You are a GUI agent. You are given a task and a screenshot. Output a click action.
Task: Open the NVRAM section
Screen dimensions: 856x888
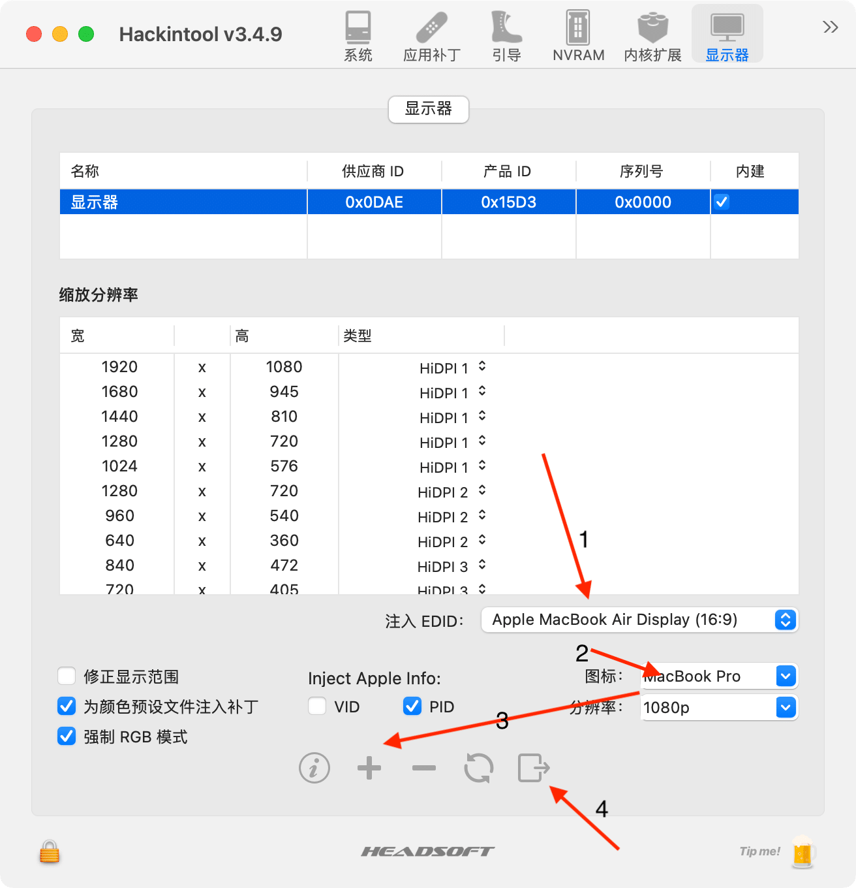[x=578, y=37]
